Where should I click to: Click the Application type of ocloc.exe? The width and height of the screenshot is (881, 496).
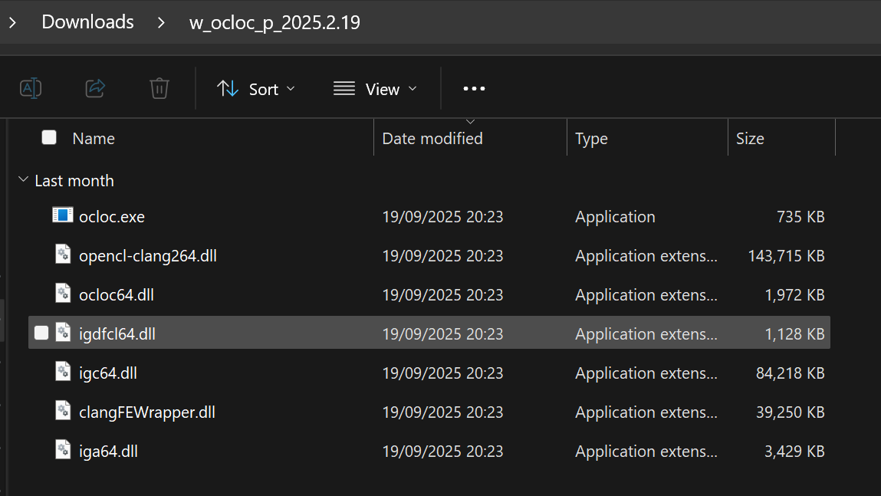coord(615,218)
